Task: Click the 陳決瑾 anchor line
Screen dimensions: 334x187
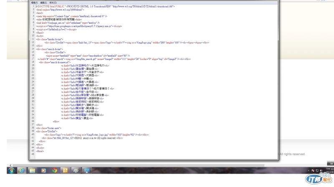Action: pyautogui.click(x=80, y=108)
